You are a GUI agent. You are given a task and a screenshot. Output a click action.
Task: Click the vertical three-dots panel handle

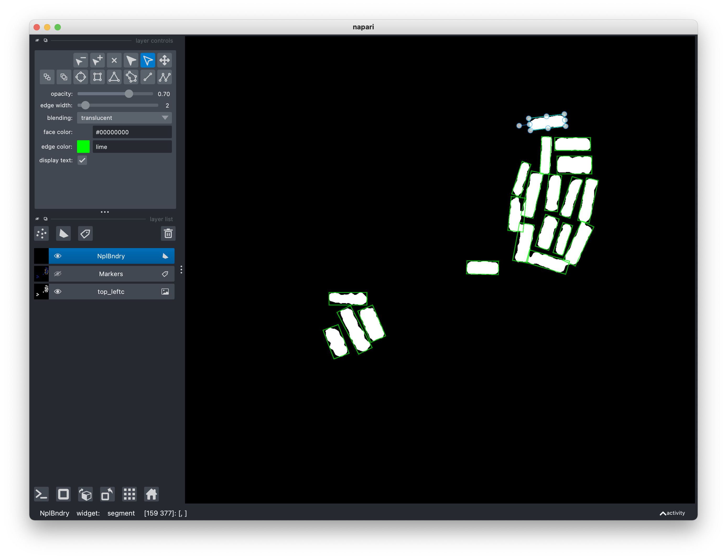tap(181, 270)
